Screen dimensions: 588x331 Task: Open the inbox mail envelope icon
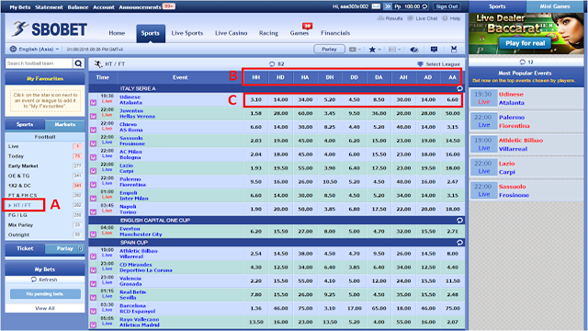(376, 6)
